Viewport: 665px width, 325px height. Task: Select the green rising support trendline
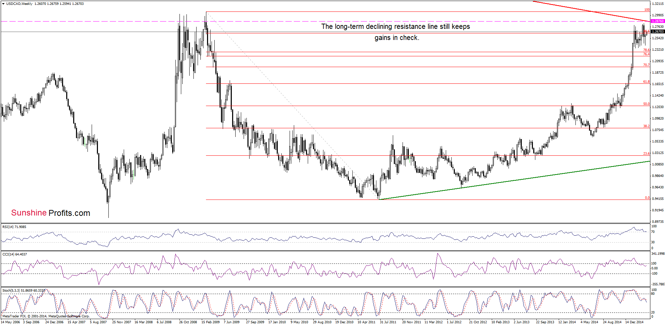pos(515,180)
